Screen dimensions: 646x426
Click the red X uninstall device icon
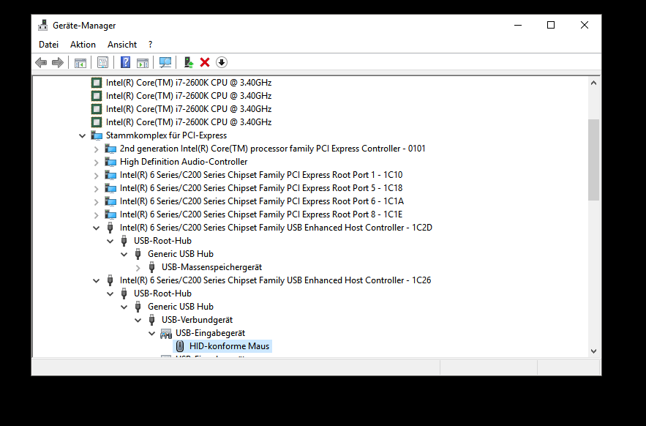tap(205, 63)
